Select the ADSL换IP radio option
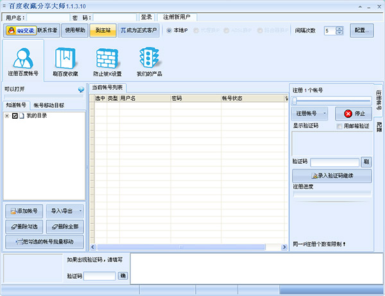 [227, 30]
